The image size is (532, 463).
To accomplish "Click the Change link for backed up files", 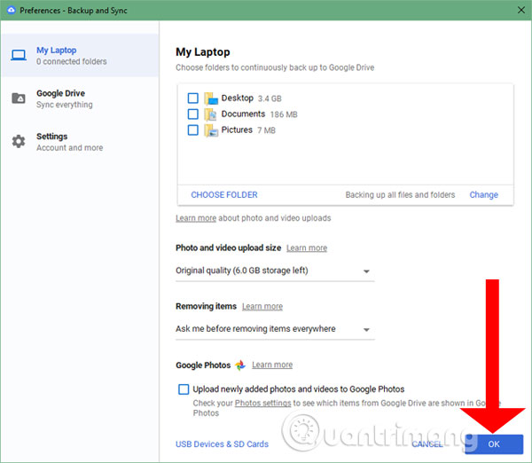I will [483, 195].
